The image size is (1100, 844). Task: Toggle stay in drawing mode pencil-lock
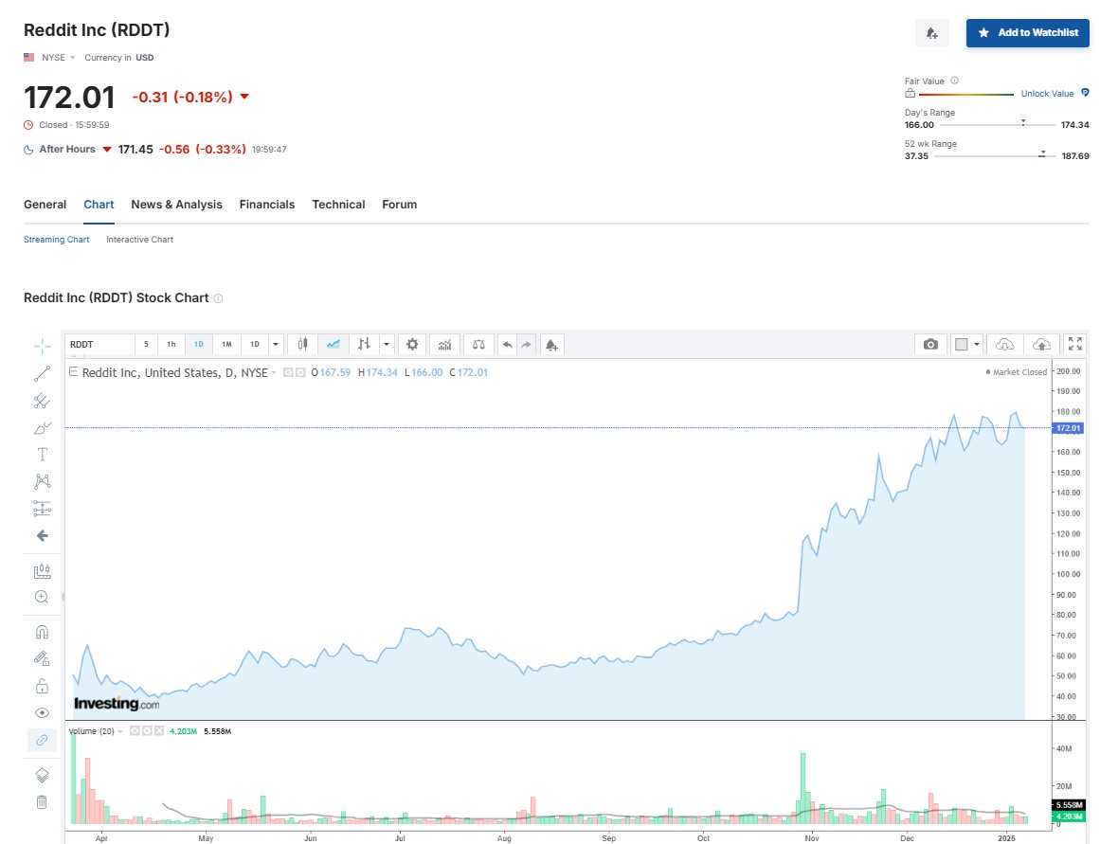tap(42, 658)
